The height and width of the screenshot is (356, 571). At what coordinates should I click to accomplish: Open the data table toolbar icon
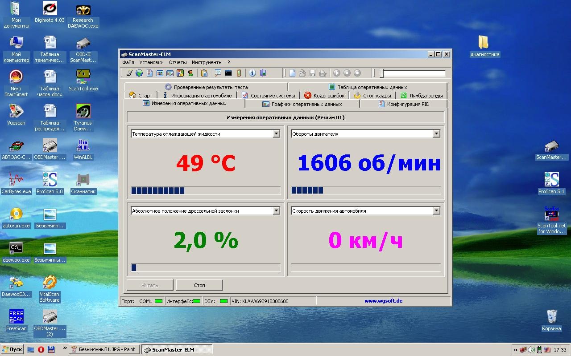pos(160,73)
